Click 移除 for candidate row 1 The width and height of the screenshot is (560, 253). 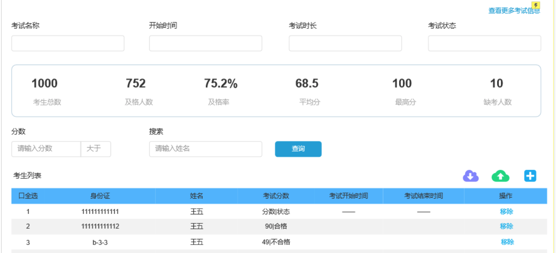[506, 212]
